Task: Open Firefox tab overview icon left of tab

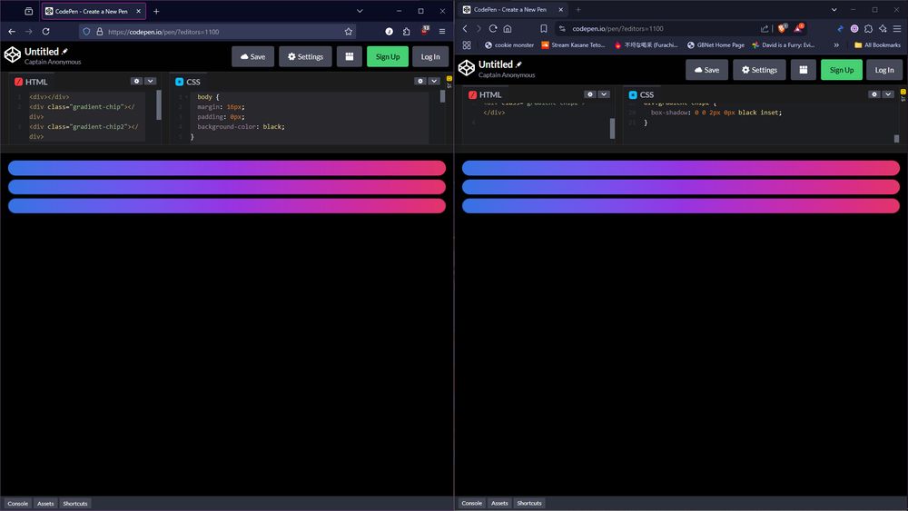Action: (28, 11)
